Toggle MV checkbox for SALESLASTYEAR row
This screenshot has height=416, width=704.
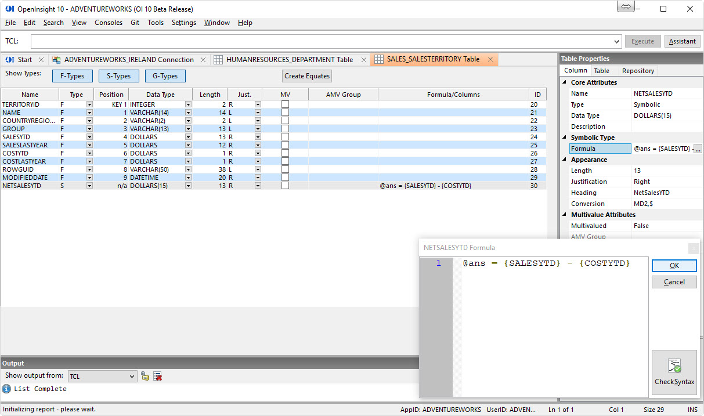(285, 145)
